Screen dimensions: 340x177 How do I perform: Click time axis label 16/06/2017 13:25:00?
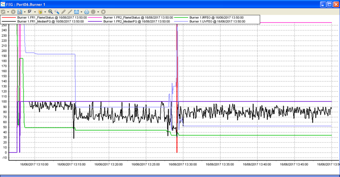pyautogui.click(x=145, y=164)
